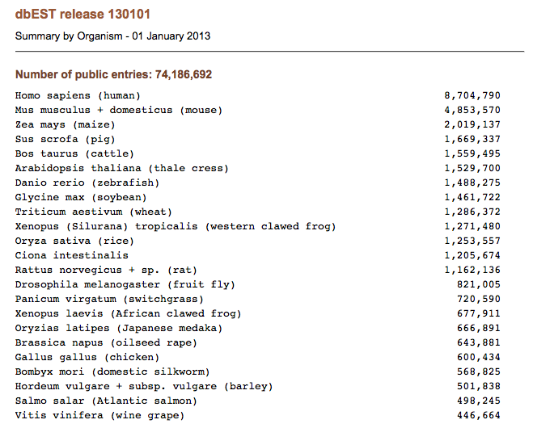Click the value 720,590
This screenshot has height=424, width=533.
tap(479, 299)
